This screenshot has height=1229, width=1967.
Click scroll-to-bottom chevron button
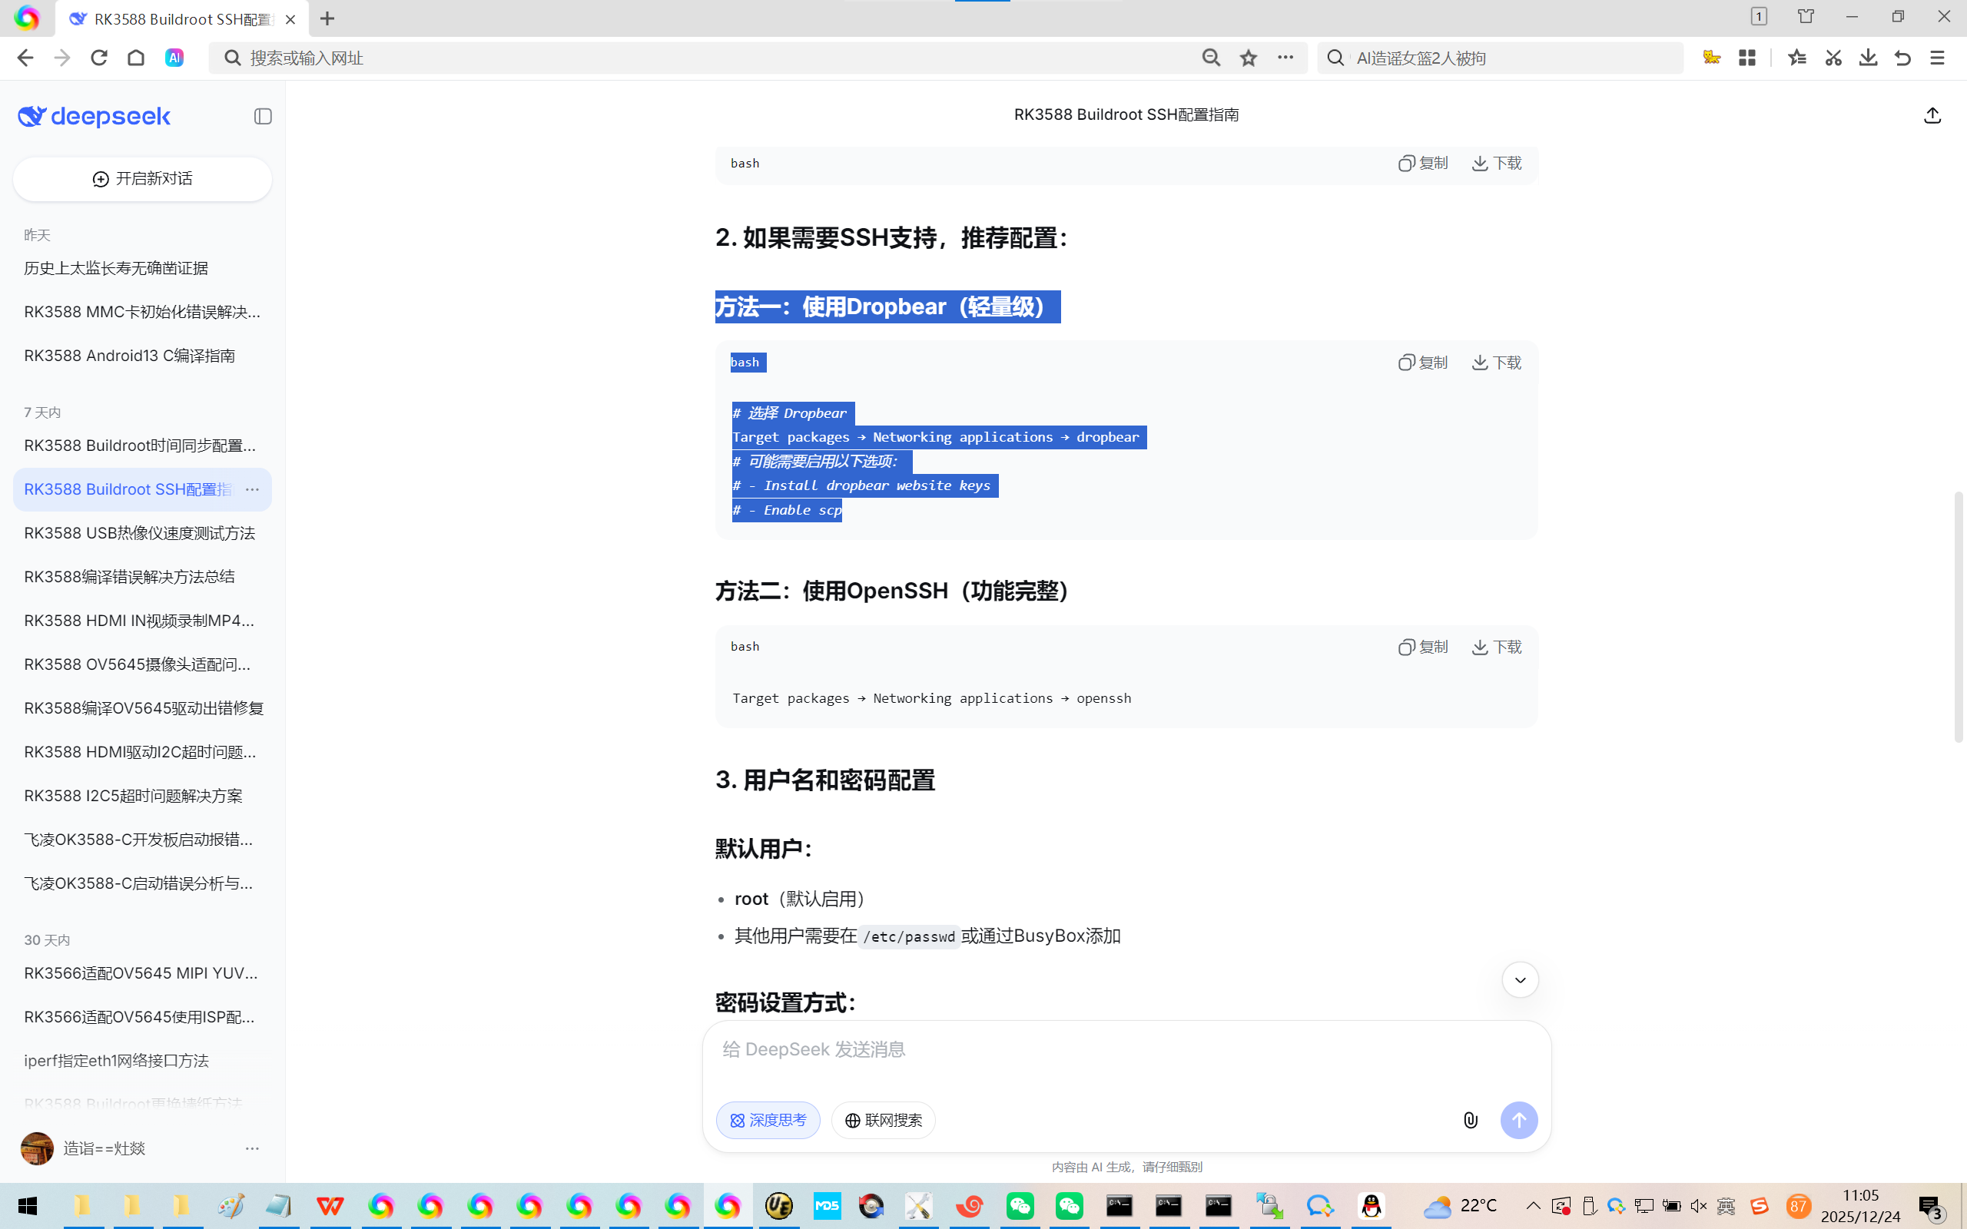click(x=1520, y=980)
